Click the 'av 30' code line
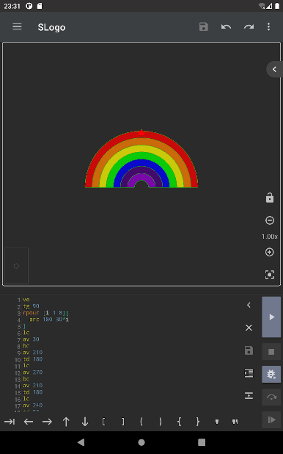 (x=31, y=339)
